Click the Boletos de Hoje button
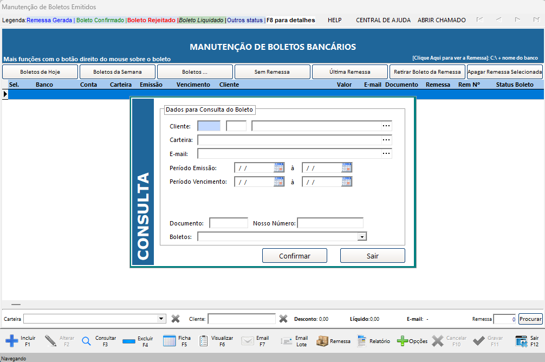545x362 pixels. tap(40, 72)
